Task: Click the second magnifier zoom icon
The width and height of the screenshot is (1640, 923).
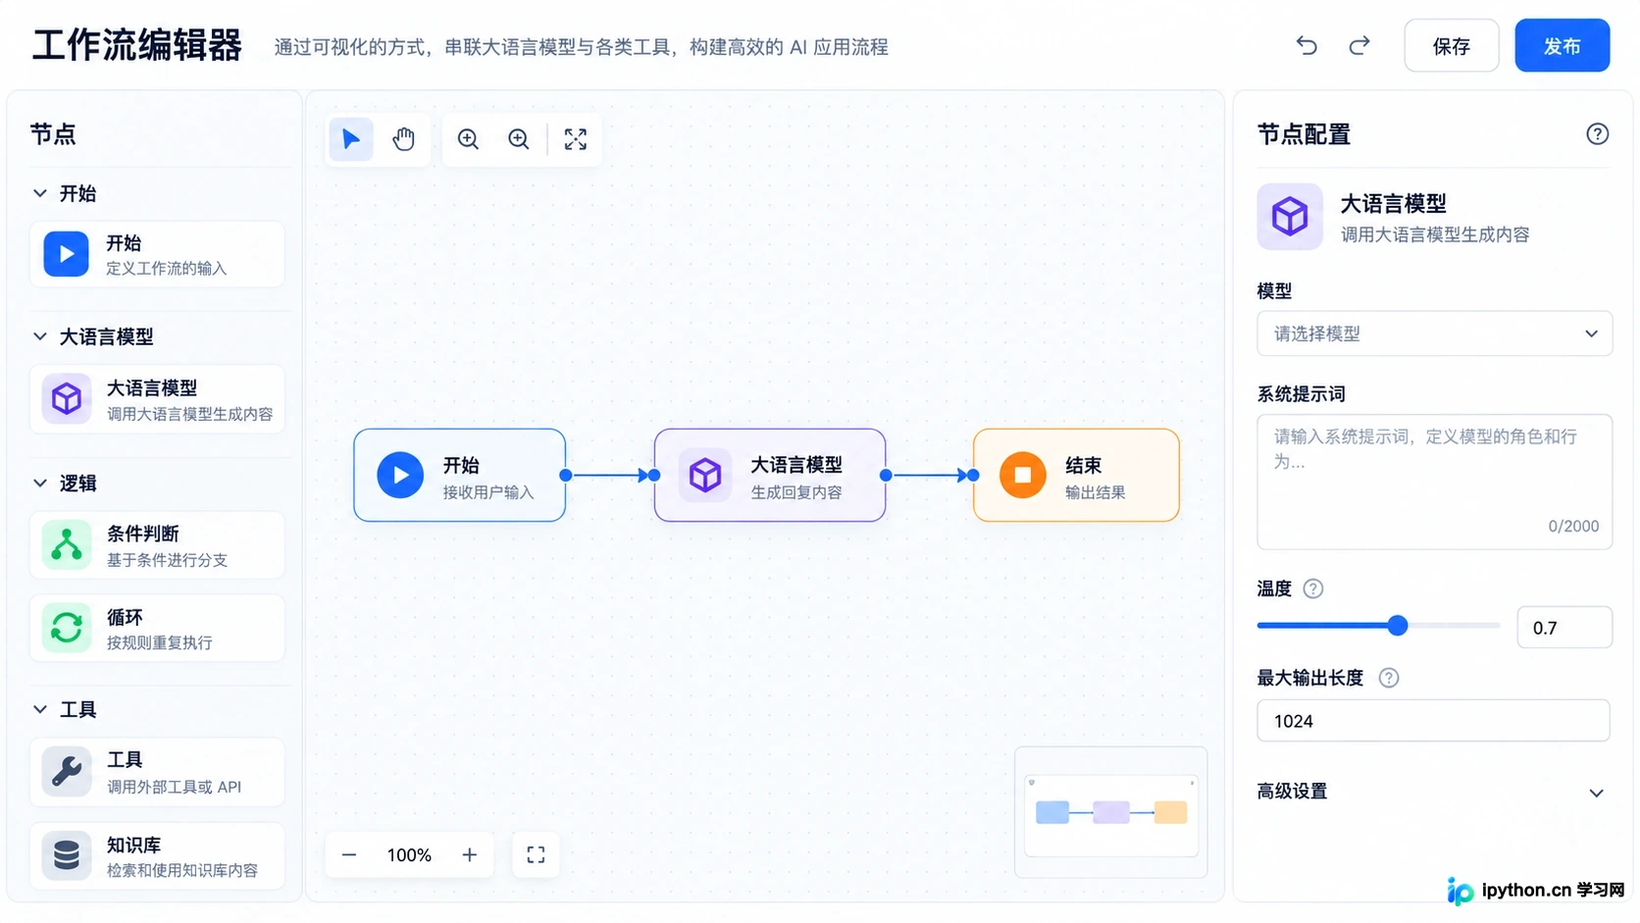Action: tap(519, 139)
